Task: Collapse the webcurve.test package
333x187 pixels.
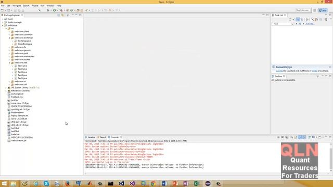Action: click(9, 63)
